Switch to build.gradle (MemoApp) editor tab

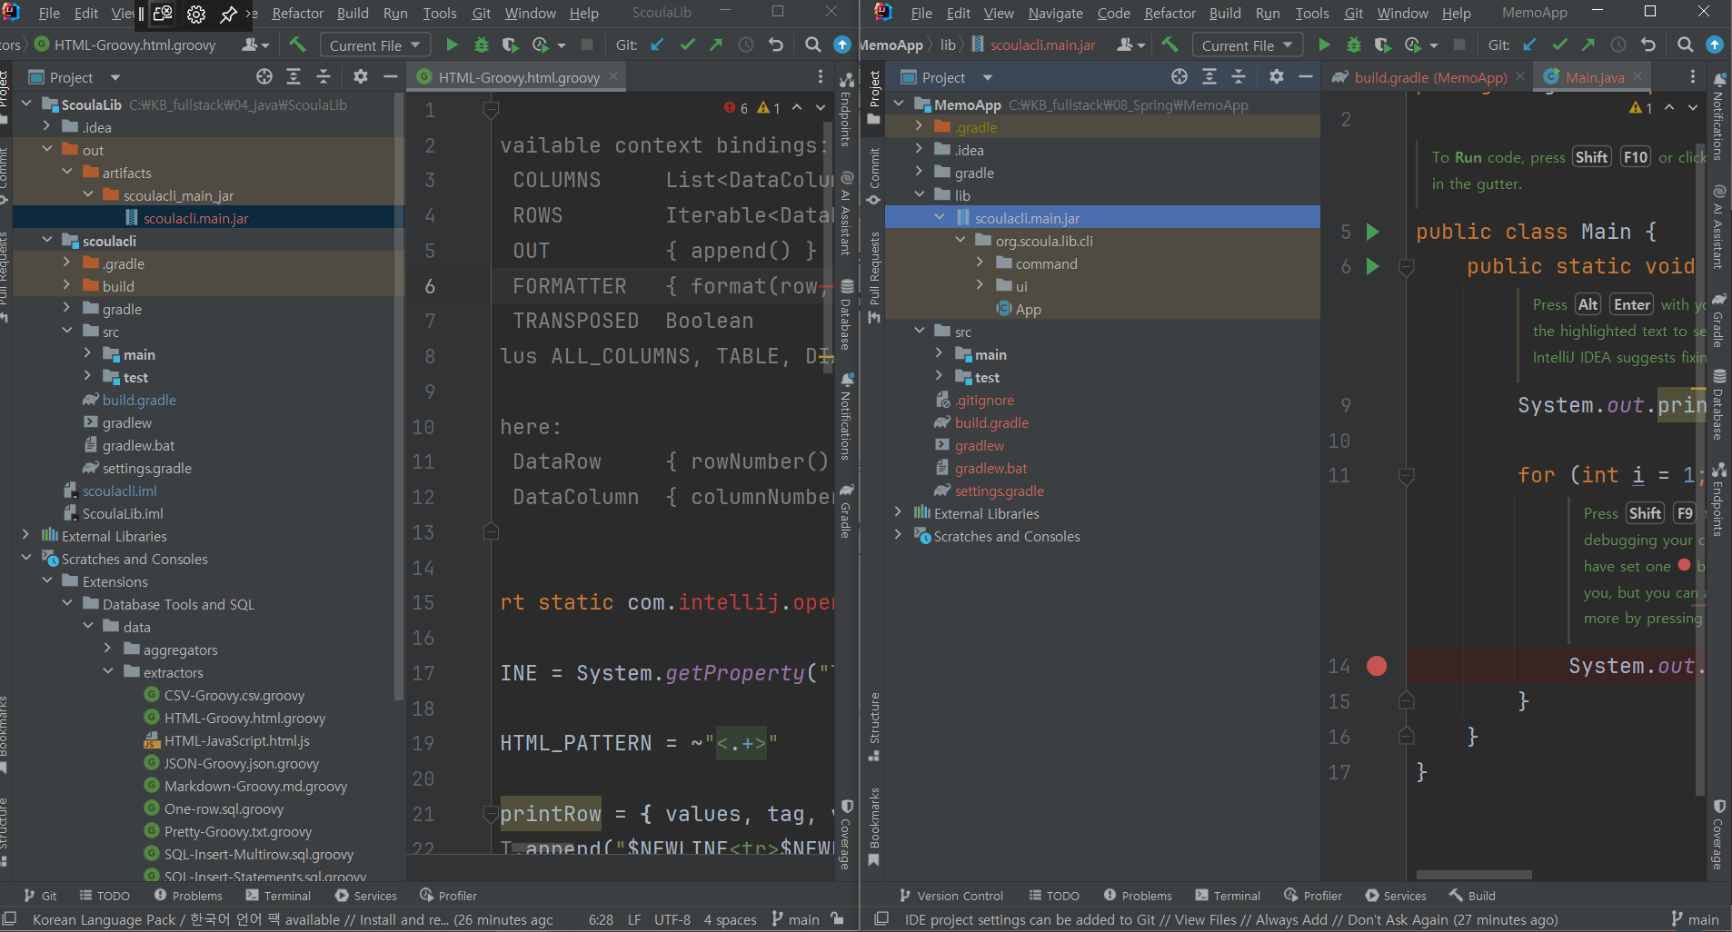1429,78
